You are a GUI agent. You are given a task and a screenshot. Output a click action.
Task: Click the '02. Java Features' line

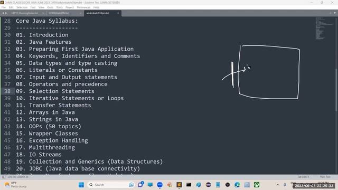tap(43, 42)
